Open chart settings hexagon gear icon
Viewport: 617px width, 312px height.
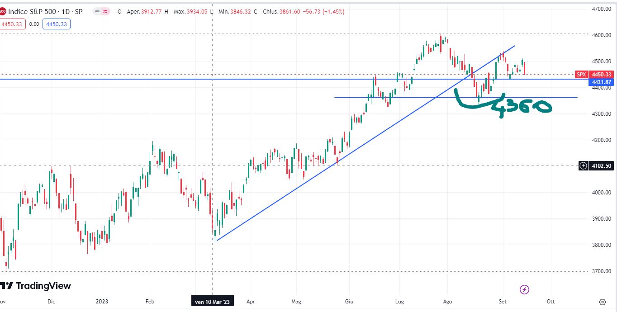tap(603, 302)
